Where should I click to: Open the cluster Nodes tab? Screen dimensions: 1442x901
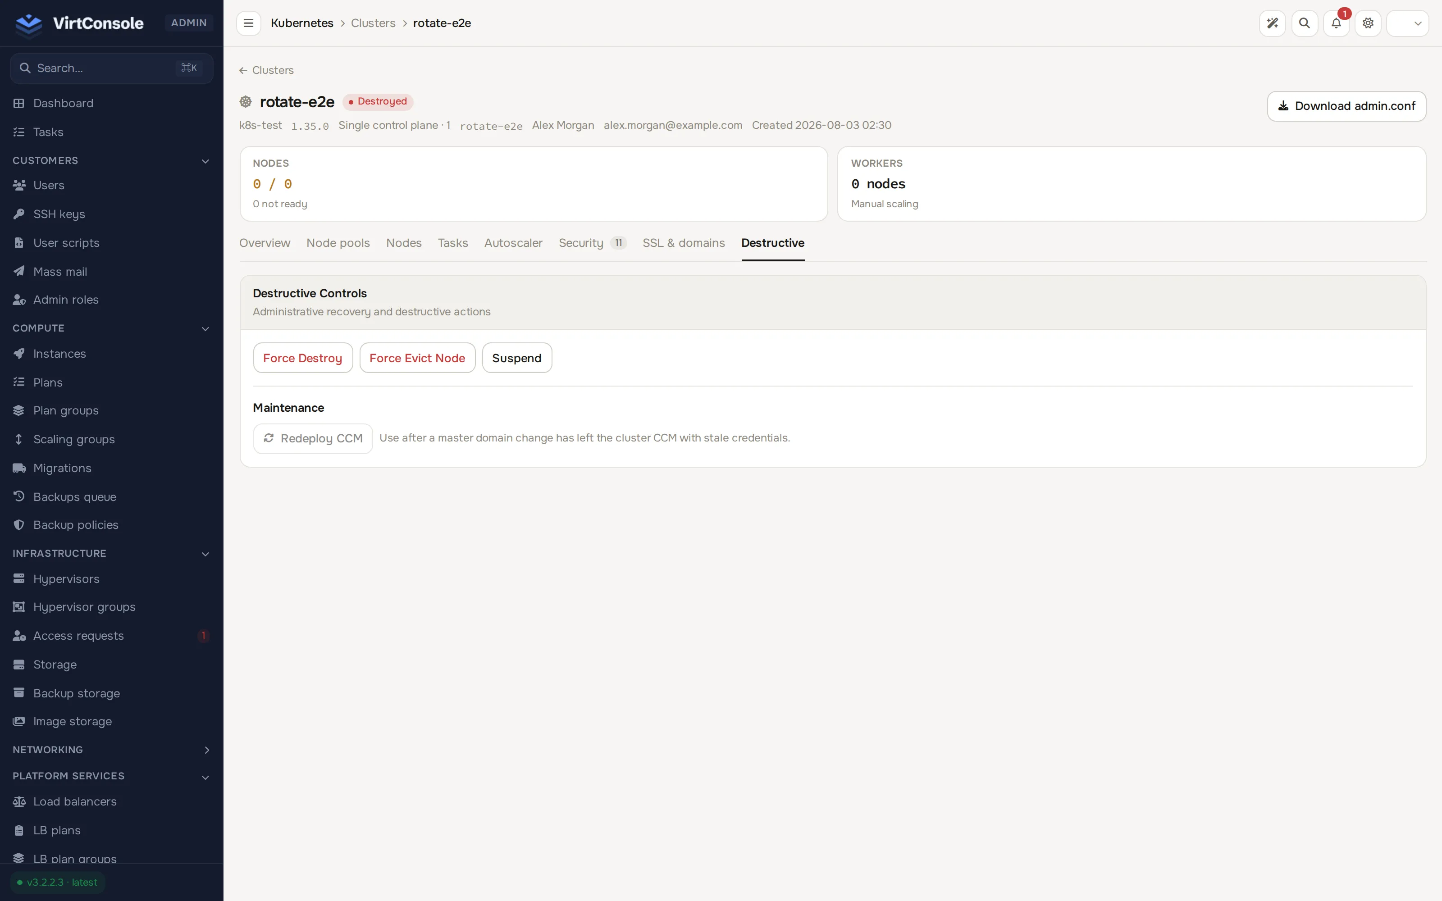point(403,243)
